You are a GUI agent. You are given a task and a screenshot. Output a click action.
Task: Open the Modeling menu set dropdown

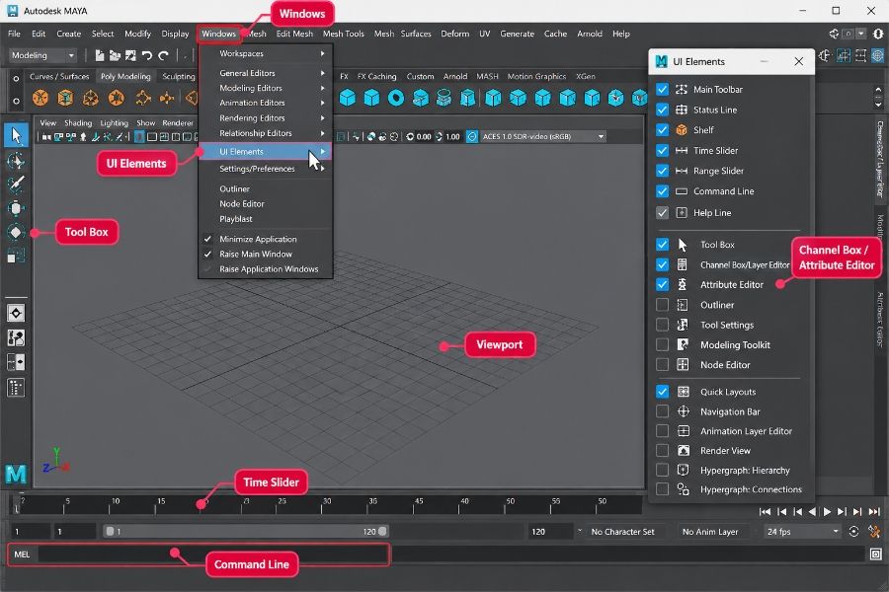click(43, 55)
